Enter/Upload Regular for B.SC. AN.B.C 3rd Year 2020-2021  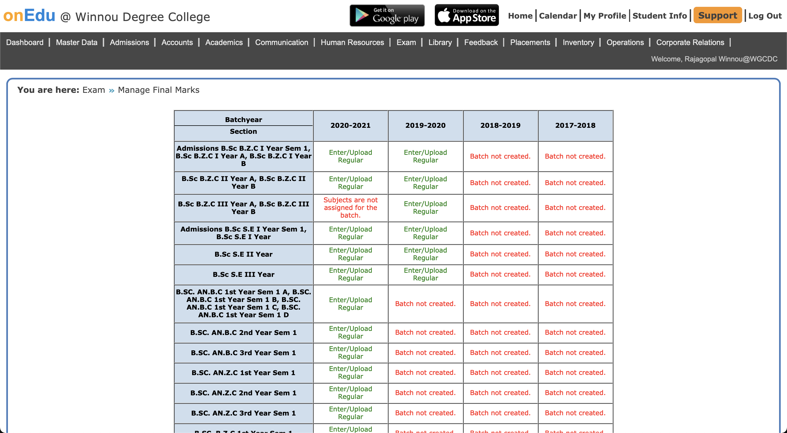(x=350, y=352)
